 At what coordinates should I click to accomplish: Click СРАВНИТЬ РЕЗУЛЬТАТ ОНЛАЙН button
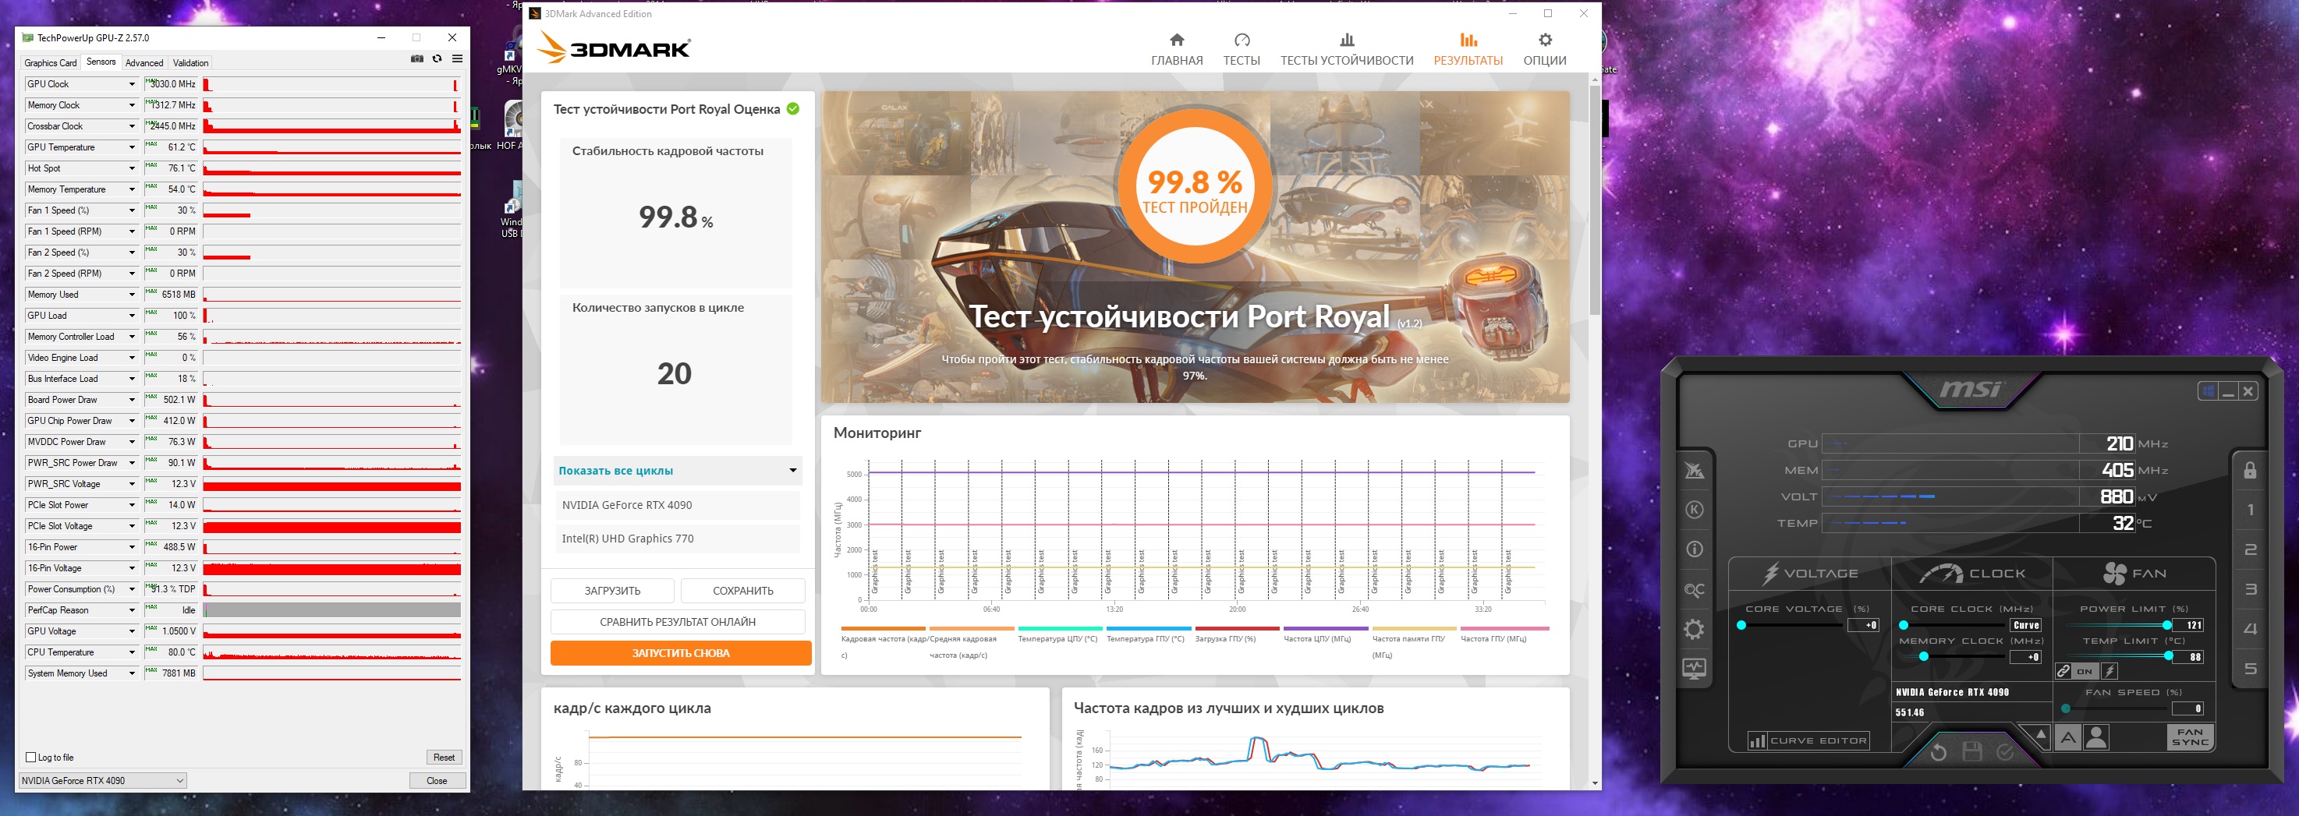point(678,622)
